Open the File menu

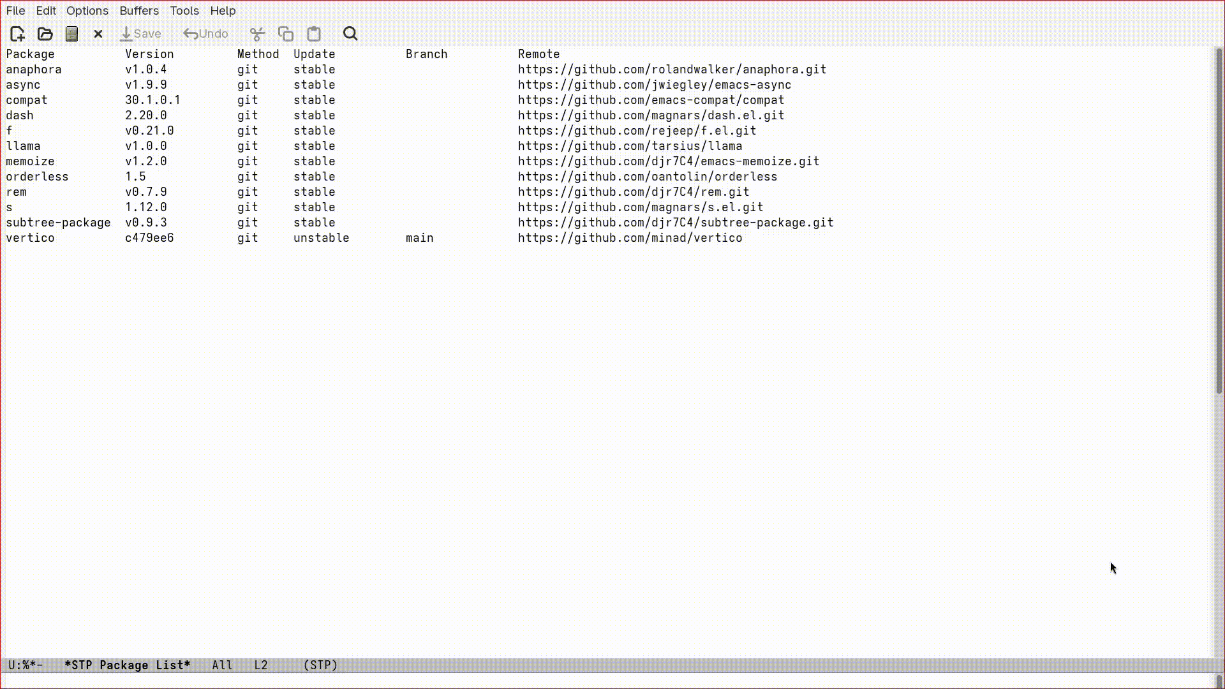(15, 11)
